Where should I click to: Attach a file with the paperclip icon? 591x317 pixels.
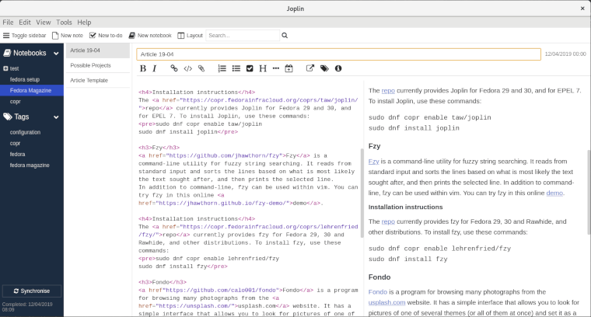pos(201,68)
